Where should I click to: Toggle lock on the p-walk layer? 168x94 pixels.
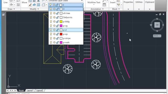point(57,43)
